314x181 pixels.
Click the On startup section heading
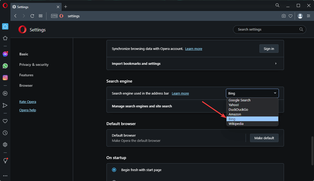pyautogui.click(x=116, y=158)
